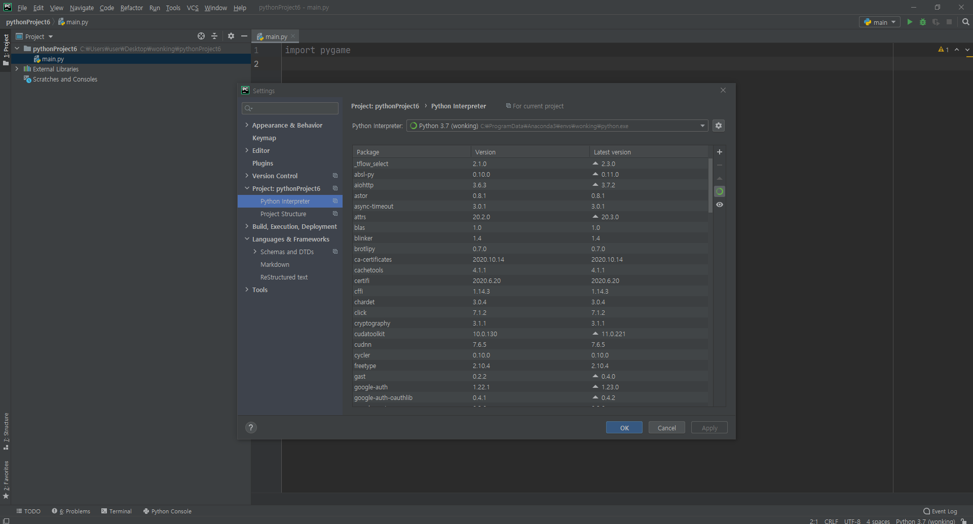Open the File menu

point(22,8)
